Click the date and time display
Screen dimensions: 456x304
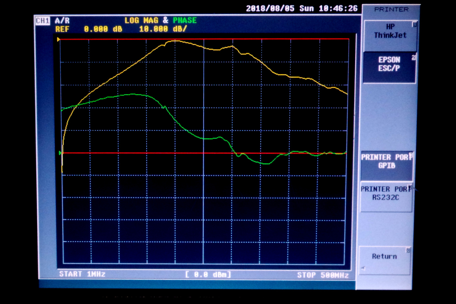point(302,9)
